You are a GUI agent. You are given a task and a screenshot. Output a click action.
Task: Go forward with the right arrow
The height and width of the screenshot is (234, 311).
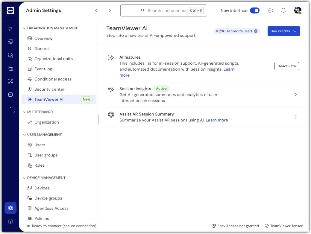point(110,10)
